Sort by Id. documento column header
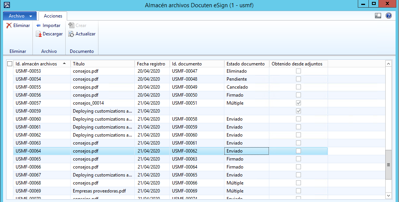Screen dimensions: 399x202 tap(197, 64)
